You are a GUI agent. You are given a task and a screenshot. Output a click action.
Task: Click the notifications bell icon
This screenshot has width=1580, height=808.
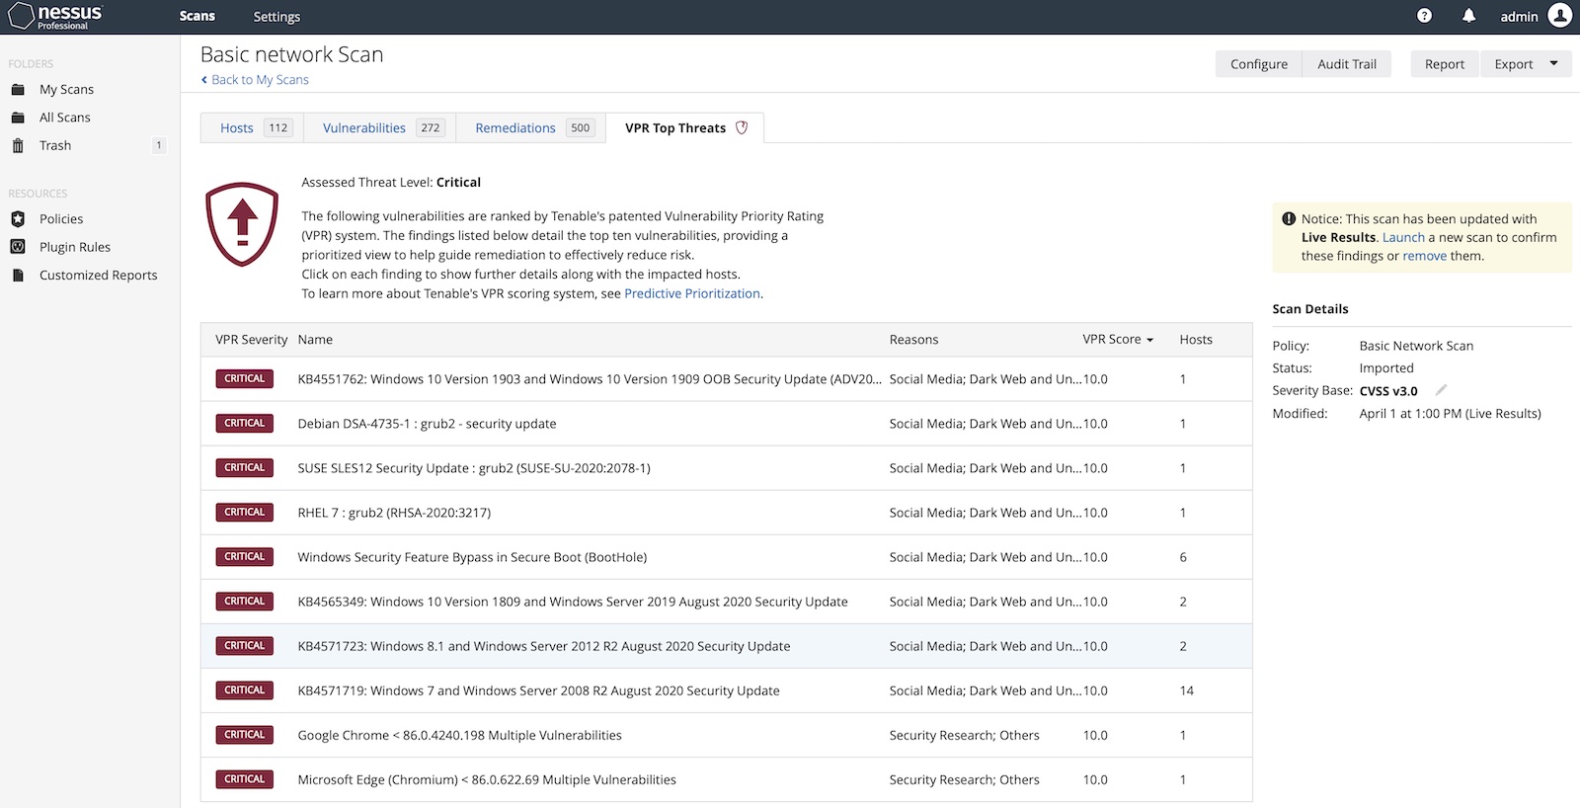(x=1468, y=16)
